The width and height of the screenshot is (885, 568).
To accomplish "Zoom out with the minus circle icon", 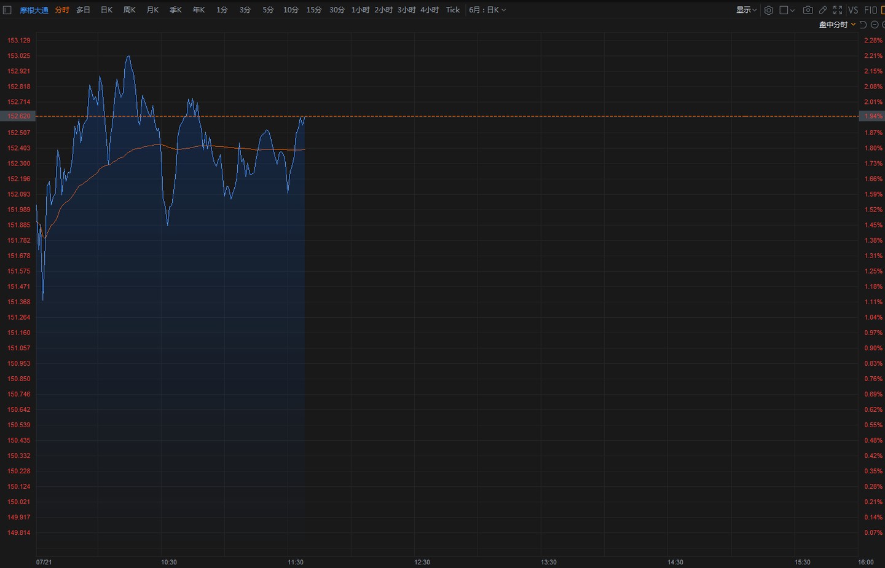I will tap(875, 25).
